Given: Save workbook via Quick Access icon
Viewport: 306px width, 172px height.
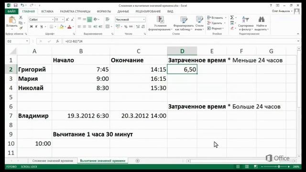Looking at the screenshot, I should (16, 5).
